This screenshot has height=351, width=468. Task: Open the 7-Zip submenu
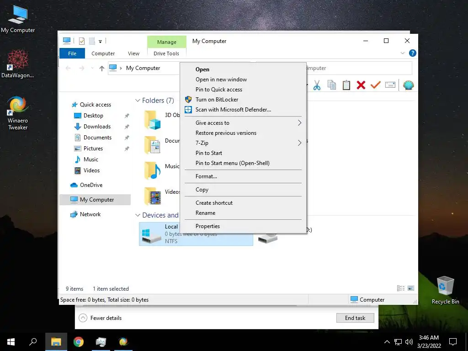pos(243,143)
